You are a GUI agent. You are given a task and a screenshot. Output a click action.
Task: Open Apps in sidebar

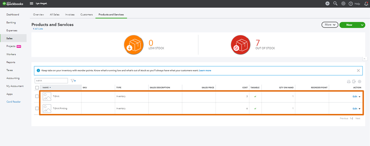pyautogui.click(x=9, y=94)
